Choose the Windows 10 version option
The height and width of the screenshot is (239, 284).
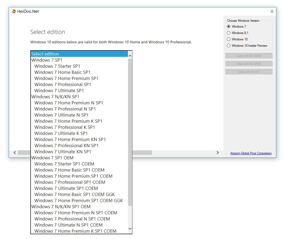coord(229,39)
